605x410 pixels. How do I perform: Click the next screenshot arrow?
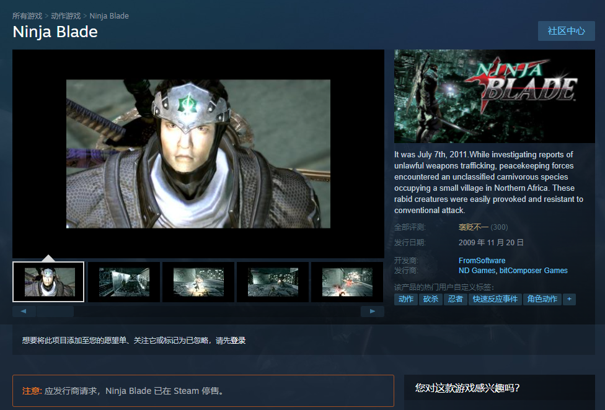pyautogui.click(x=372, y=311)
